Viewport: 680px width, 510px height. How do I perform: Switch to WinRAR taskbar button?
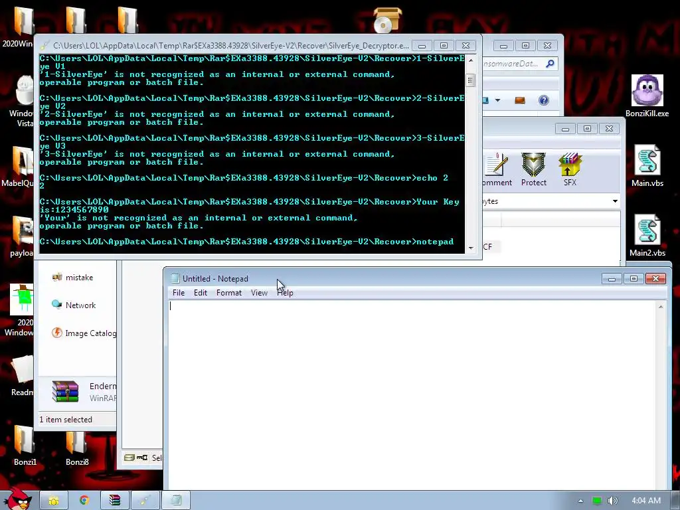pos(114,501)
